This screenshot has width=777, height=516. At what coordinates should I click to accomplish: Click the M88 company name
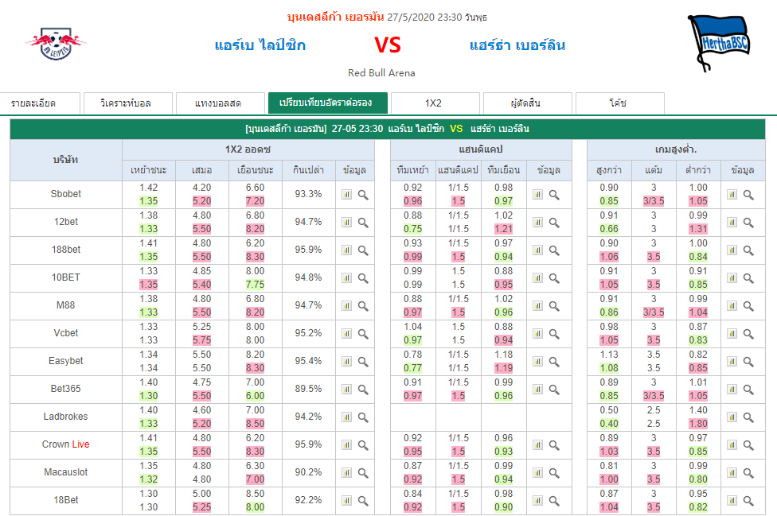pos(66,305)
